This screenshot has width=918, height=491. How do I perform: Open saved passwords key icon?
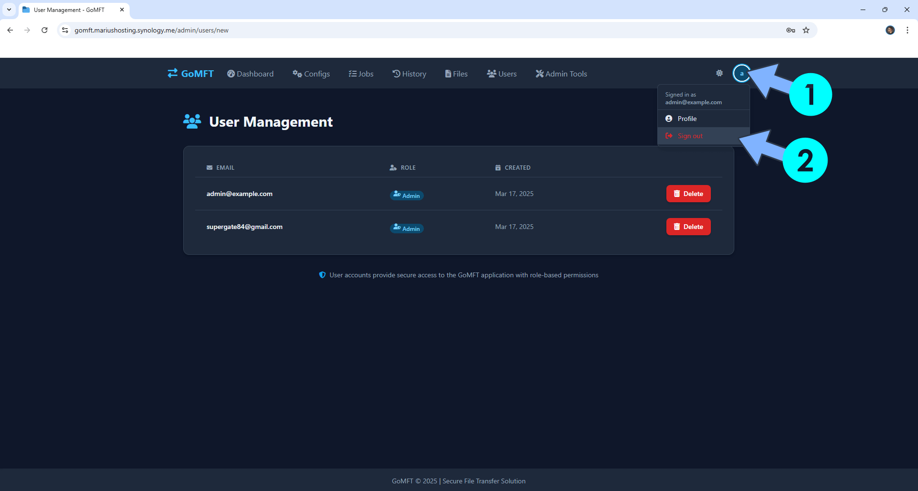(x=791, y=30)
